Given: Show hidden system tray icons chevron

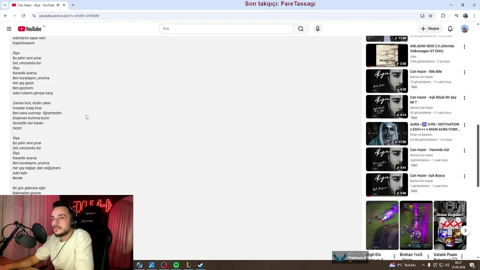Looking at the screenshot, I should tap(423, 265).
